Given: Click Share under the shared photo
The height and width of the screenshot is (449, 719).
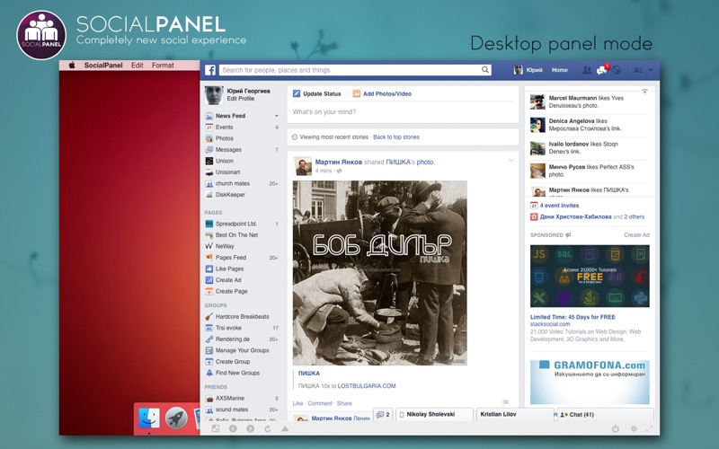Looking at the screenshot, I should pos(344,403).
